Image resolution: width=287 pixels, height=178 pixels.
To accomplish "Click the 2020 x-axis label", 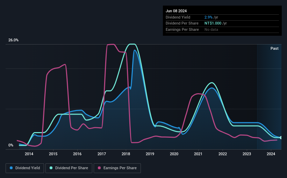I will tap(174, 154).
